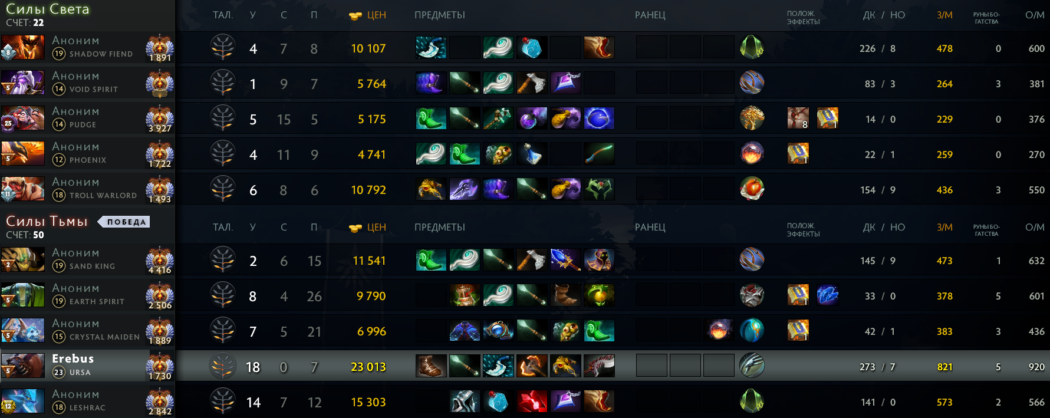Select the Erebus player name

click(73, 358)
